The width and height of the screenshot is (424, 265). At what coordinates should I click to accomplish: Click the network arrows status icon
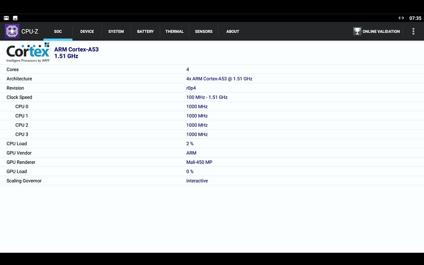point(401,18)
